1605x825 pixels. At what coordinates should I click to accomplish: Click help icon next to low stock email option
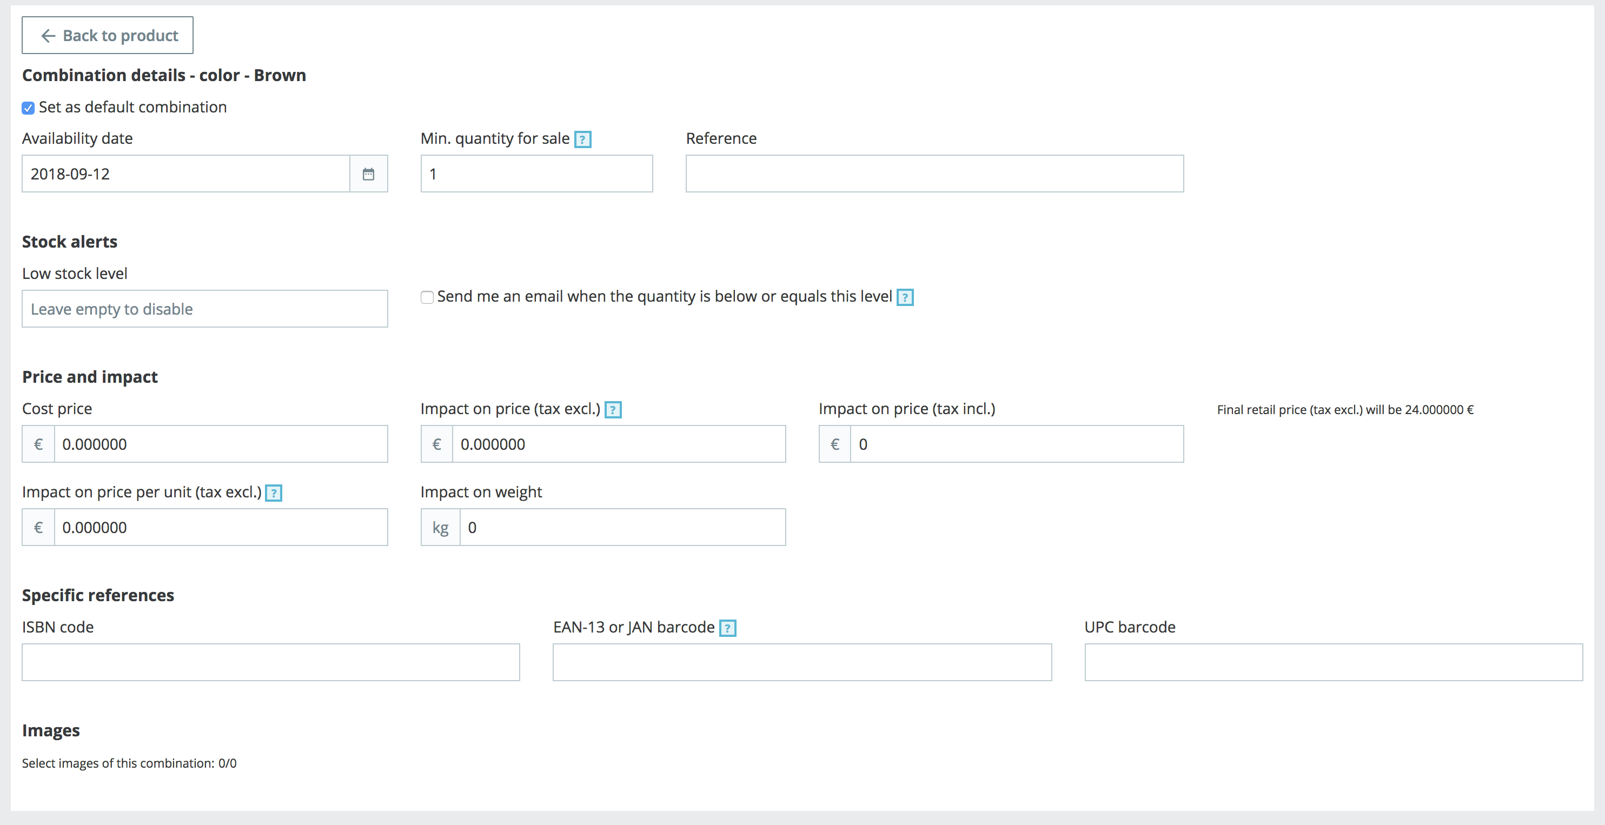pyautogui.click(x=905, y=297)
